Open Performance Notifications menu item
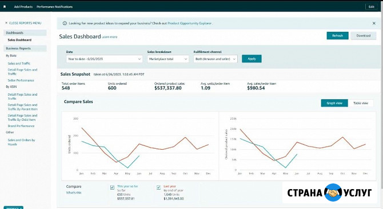383x209 pixels. (54, 7)
